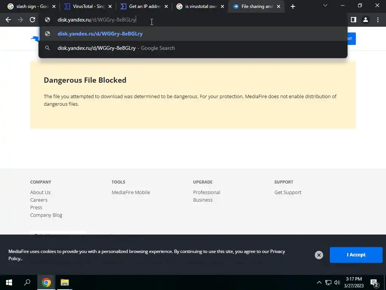Screen dimensions: 386x290
Task: Open the tab search chevron
Action: tap(325, 5)
